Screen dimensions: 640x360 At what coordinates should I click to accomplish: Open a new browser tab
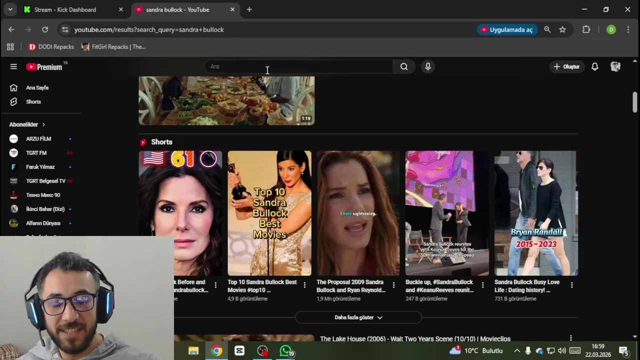click(249, 9)
